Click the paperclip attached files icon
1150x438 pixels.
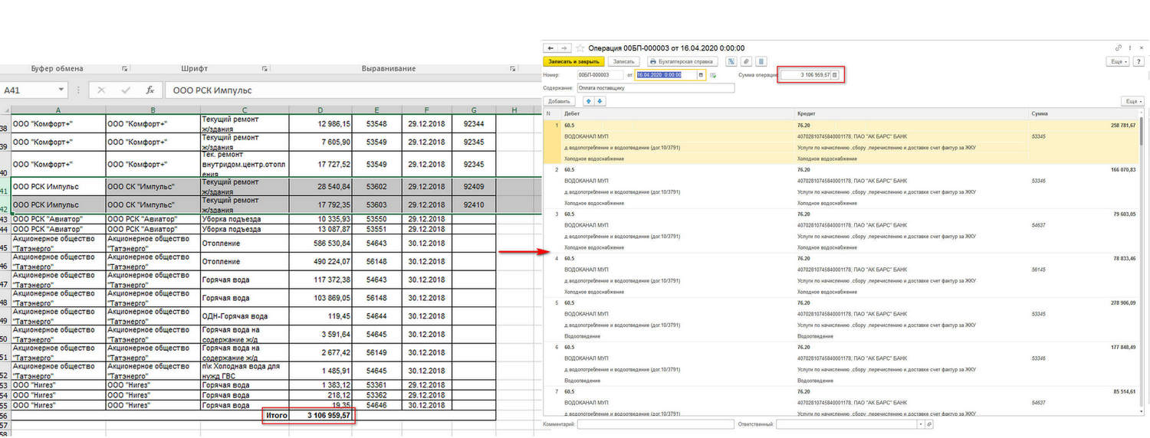point(746,61)
